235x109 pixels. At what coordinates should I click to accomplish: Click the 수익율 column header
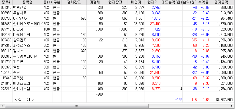click(203, 2)
